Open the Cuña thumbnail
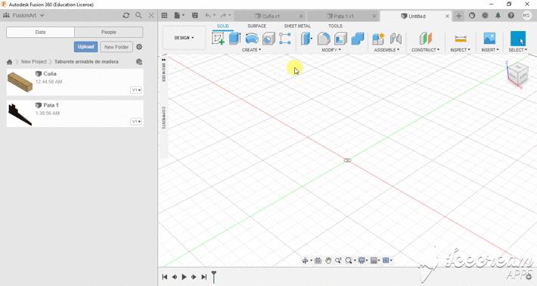537x286 pixels. (20, 82)
